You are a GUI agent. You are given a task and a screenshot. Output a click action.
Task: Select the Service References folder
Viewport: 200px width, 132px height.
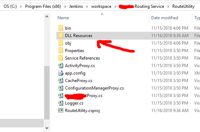[82, 58]
